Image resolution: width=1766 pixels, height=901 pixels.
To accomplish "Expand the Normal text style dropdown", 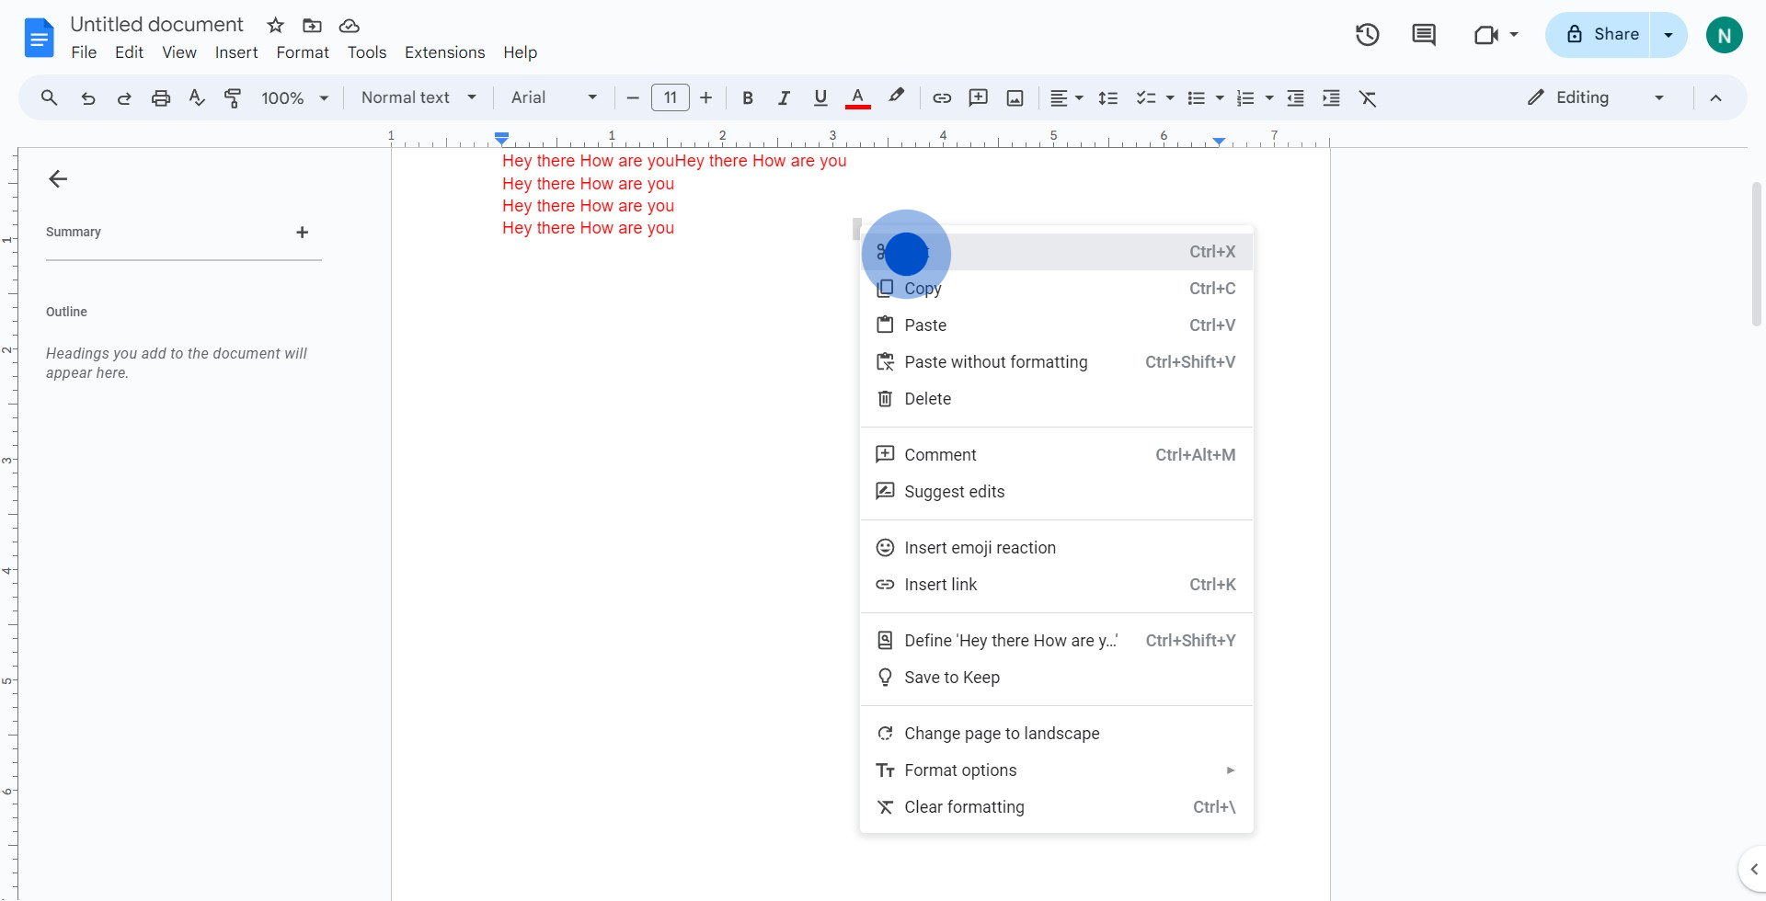I will click(x=419, y=97).
